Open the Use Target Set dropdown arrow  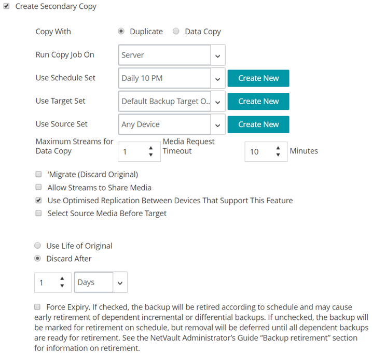pos(218,101)
